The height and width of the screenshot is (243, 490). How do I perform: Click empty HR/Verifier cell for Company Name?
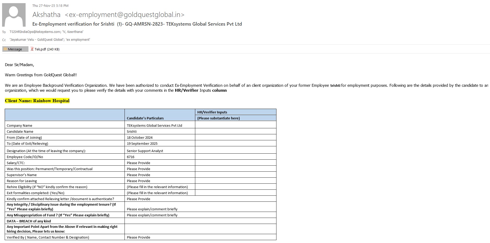[236, 124]
